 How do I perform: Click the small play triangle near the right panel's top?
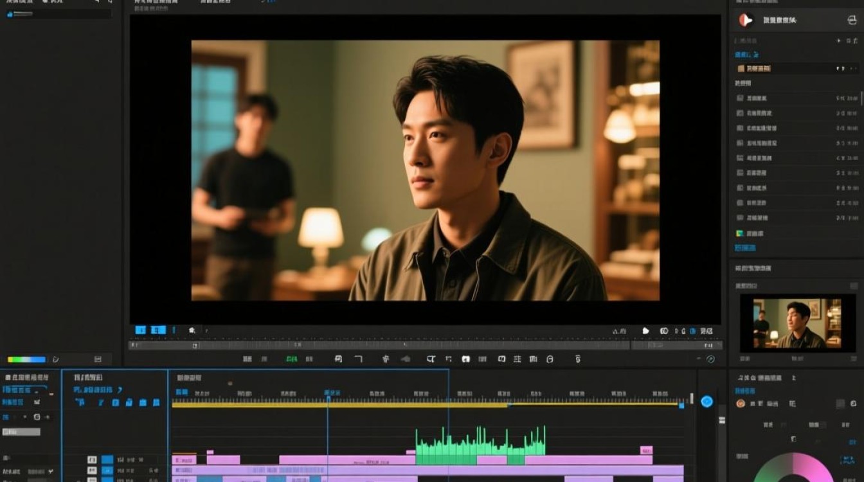[x=838, y=40]
